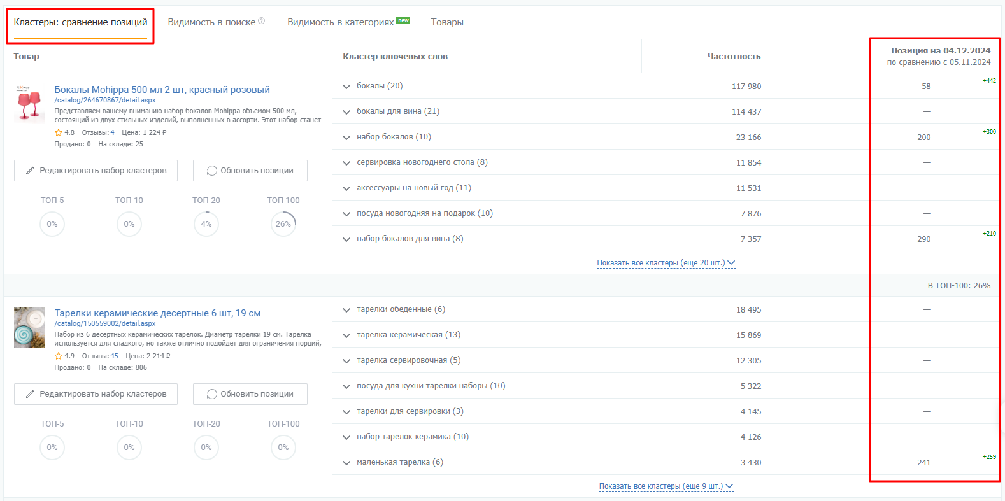Select frequency value 18 495
Screen dimensions: 1005x501
pyautogui.click(x=749, y=310)
